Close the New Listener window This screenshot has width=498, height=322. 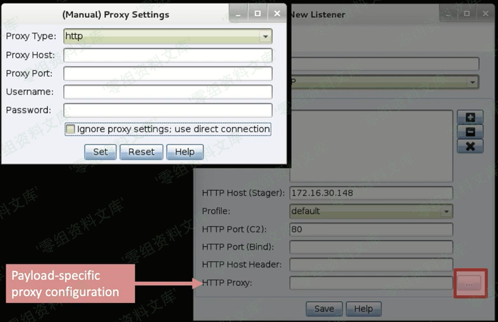(x=485, y=14)
